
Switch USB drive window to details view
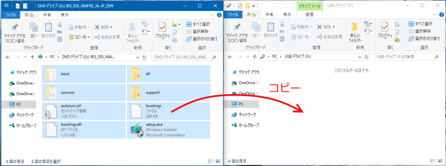432,161
